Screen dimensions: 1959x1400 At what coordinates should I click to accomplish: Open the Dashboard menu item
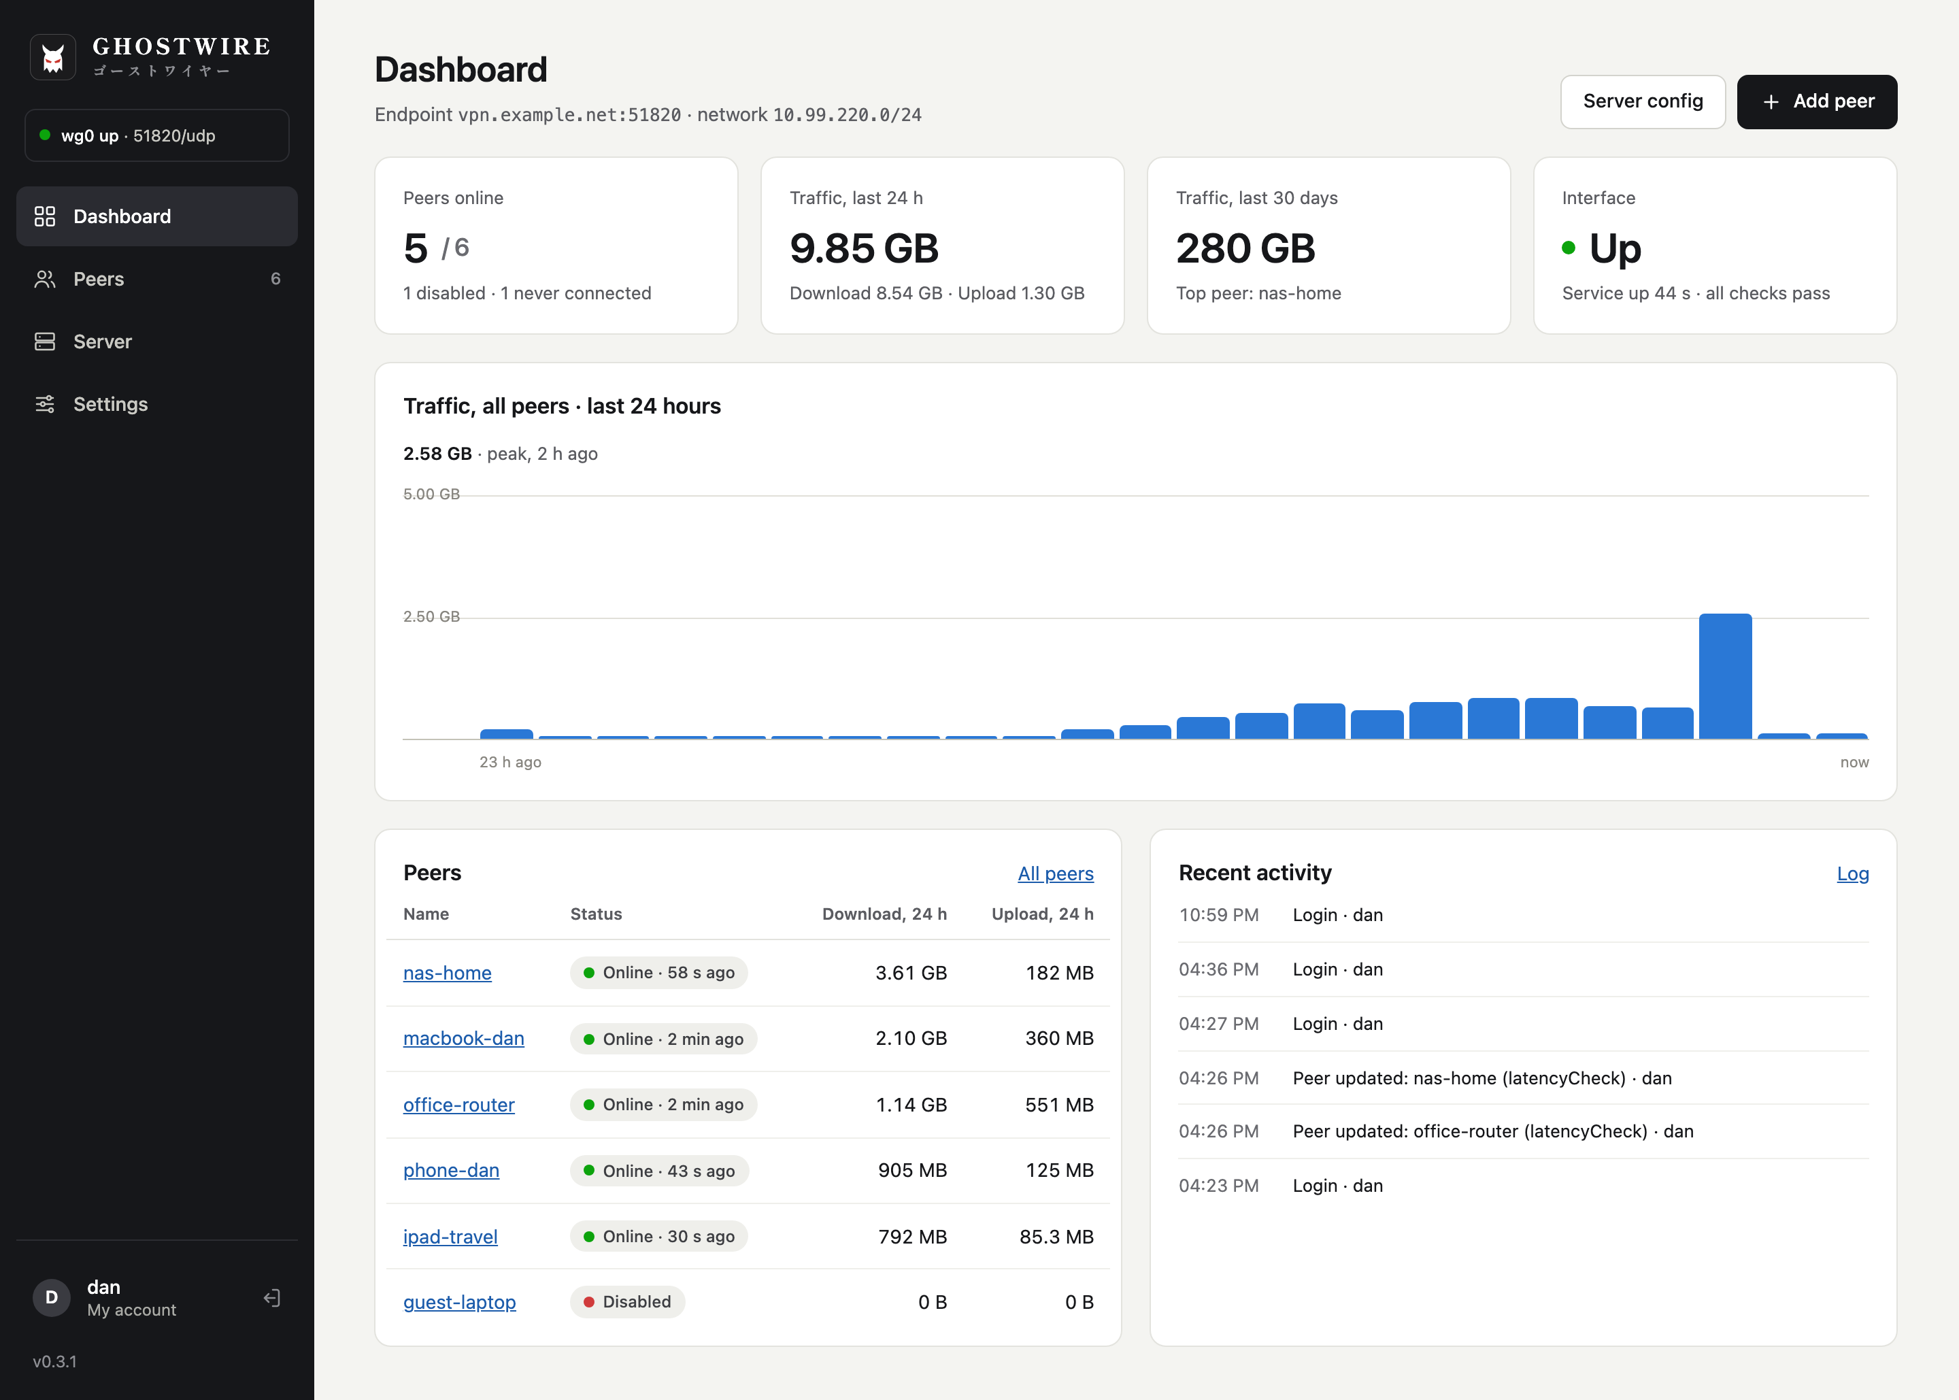point(157,216)
